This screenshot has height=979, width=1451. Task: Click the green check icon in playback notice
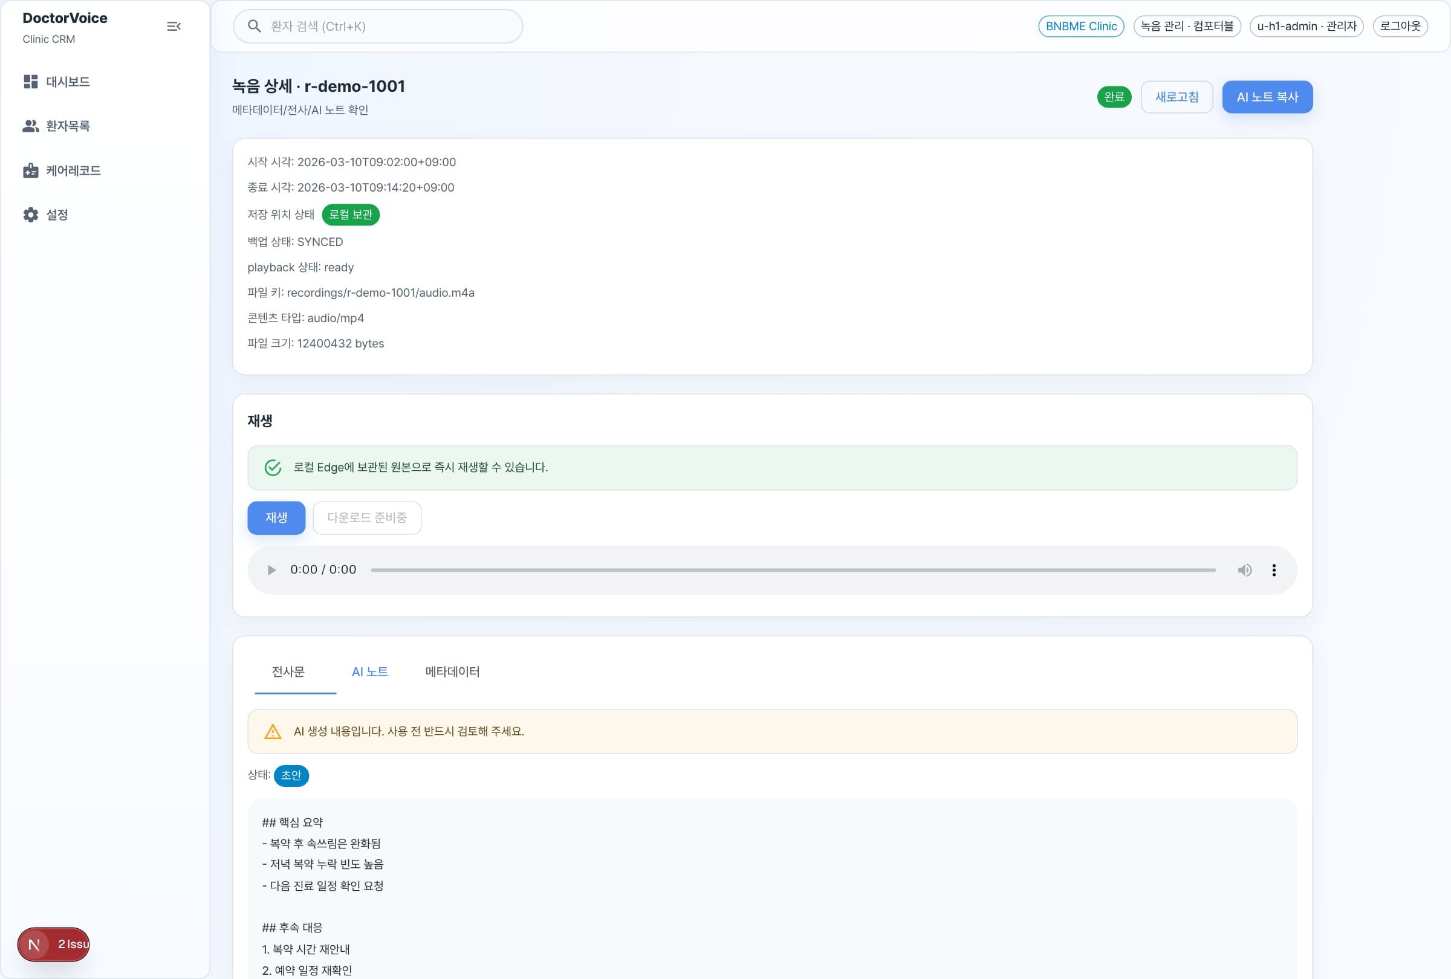coord(273,467)
